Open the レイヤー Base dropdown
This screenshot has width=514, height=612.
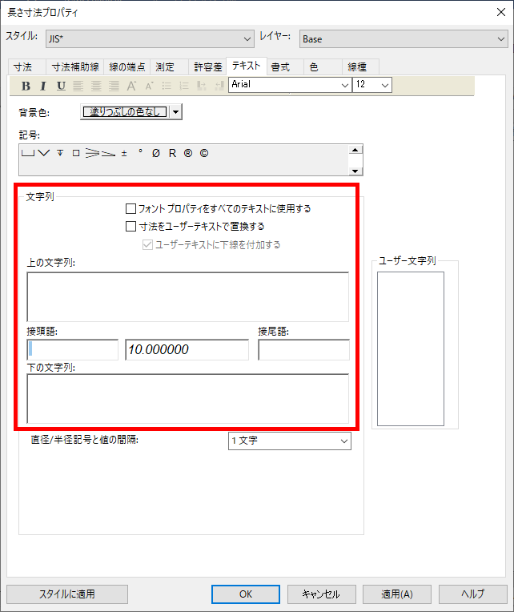[404, 39]
